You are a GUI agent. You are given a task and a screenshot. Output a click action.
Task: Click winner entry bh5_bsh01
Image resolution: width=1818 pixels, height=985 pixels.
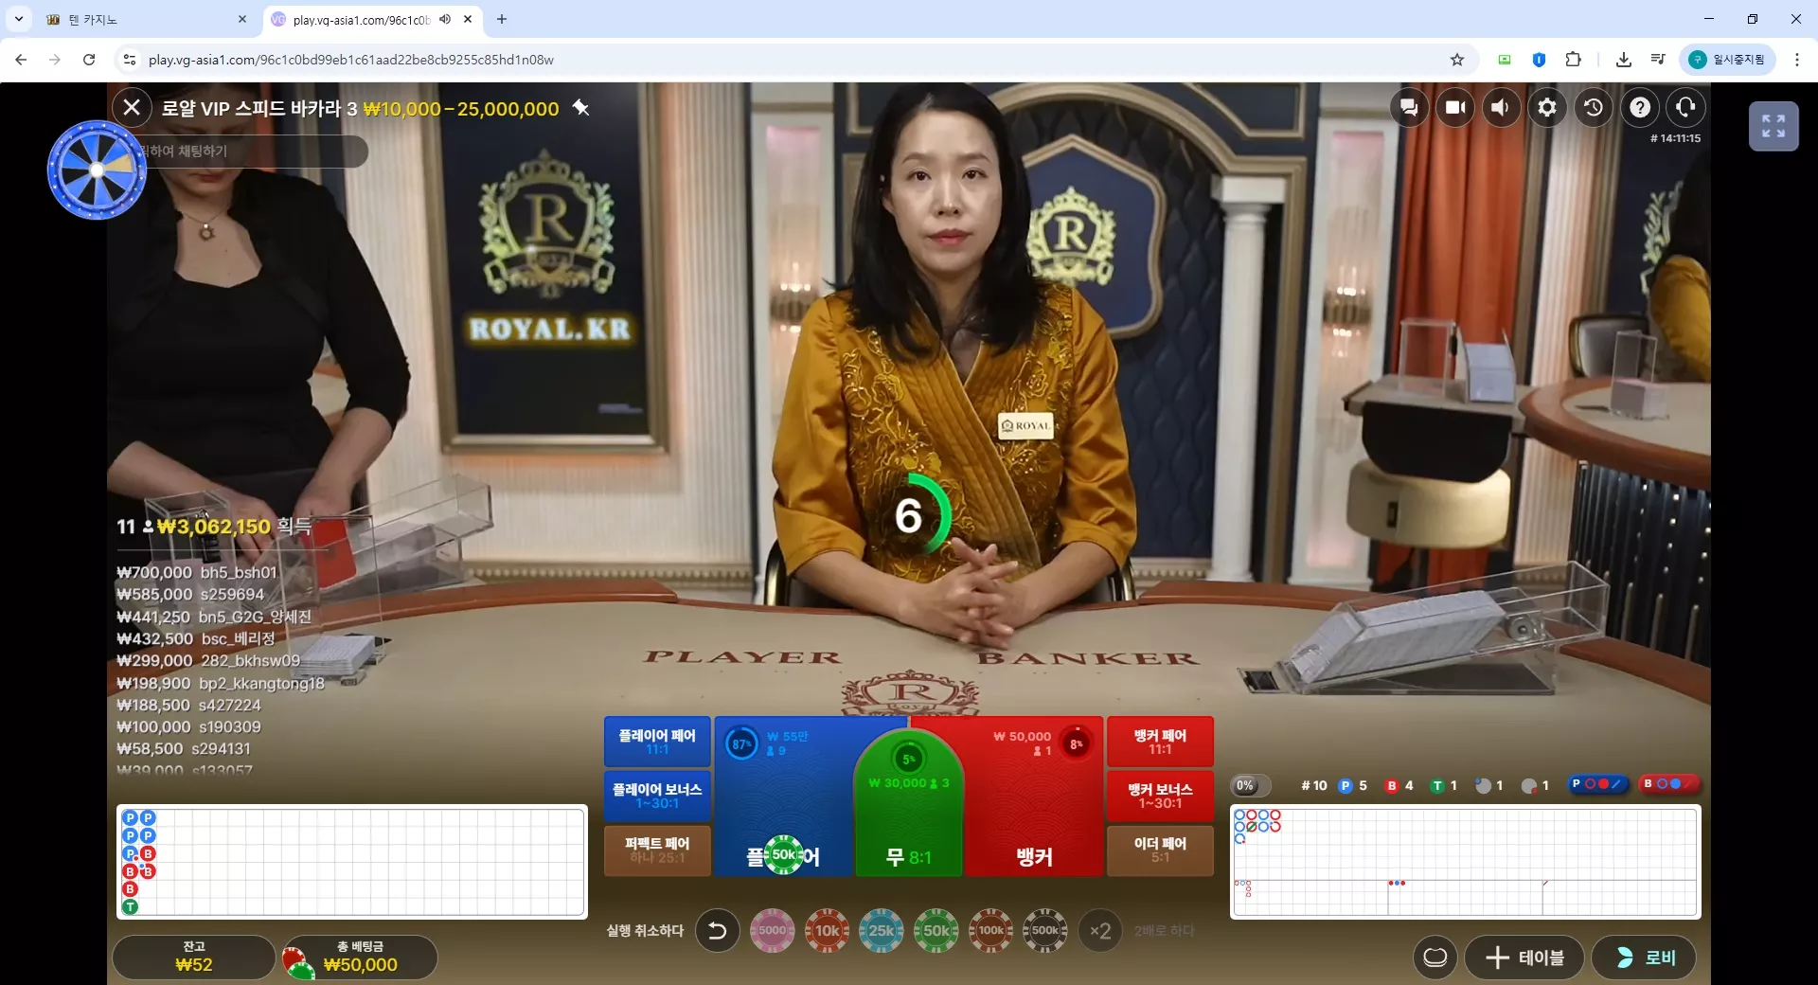tap(197, 573)
